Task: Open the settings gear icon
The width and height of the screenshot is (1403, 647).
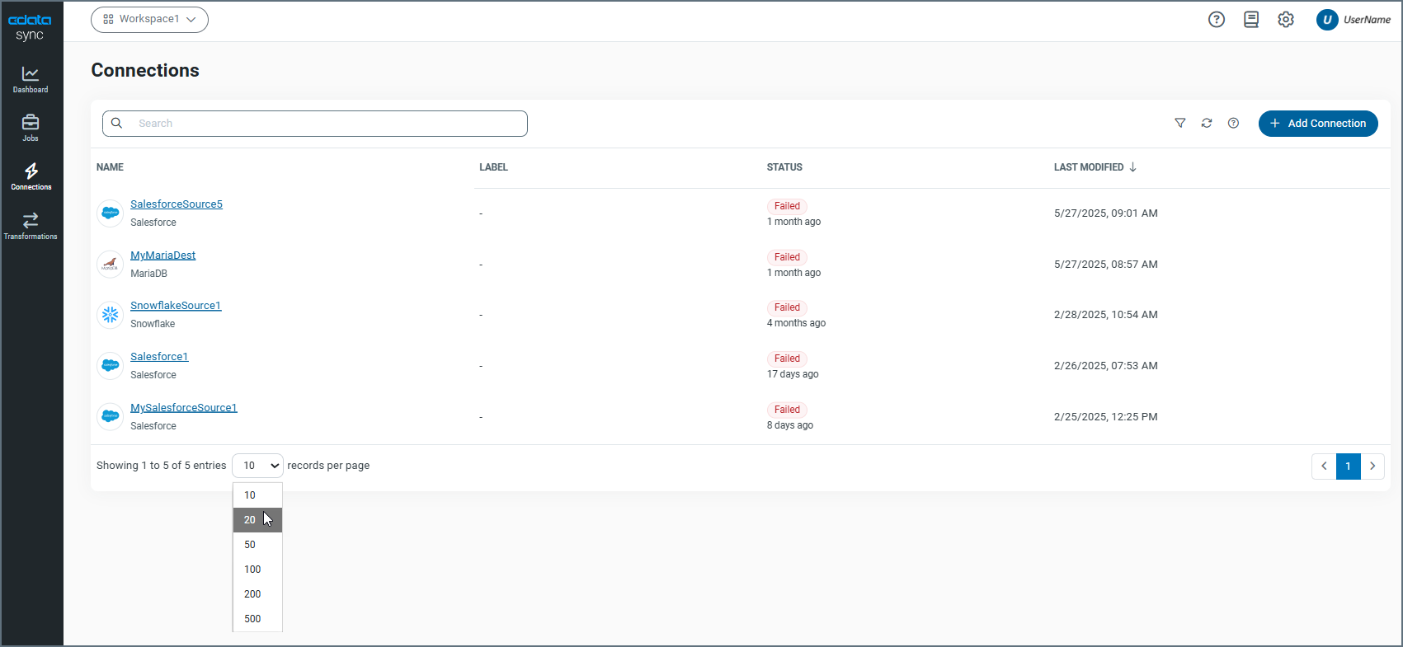Action: [1286, 20]
